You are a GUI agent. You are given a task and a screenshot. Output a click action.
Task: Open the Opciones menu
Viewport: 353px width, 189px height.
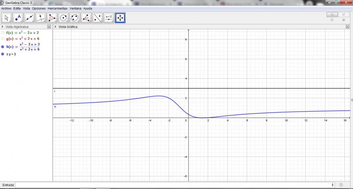39,9
